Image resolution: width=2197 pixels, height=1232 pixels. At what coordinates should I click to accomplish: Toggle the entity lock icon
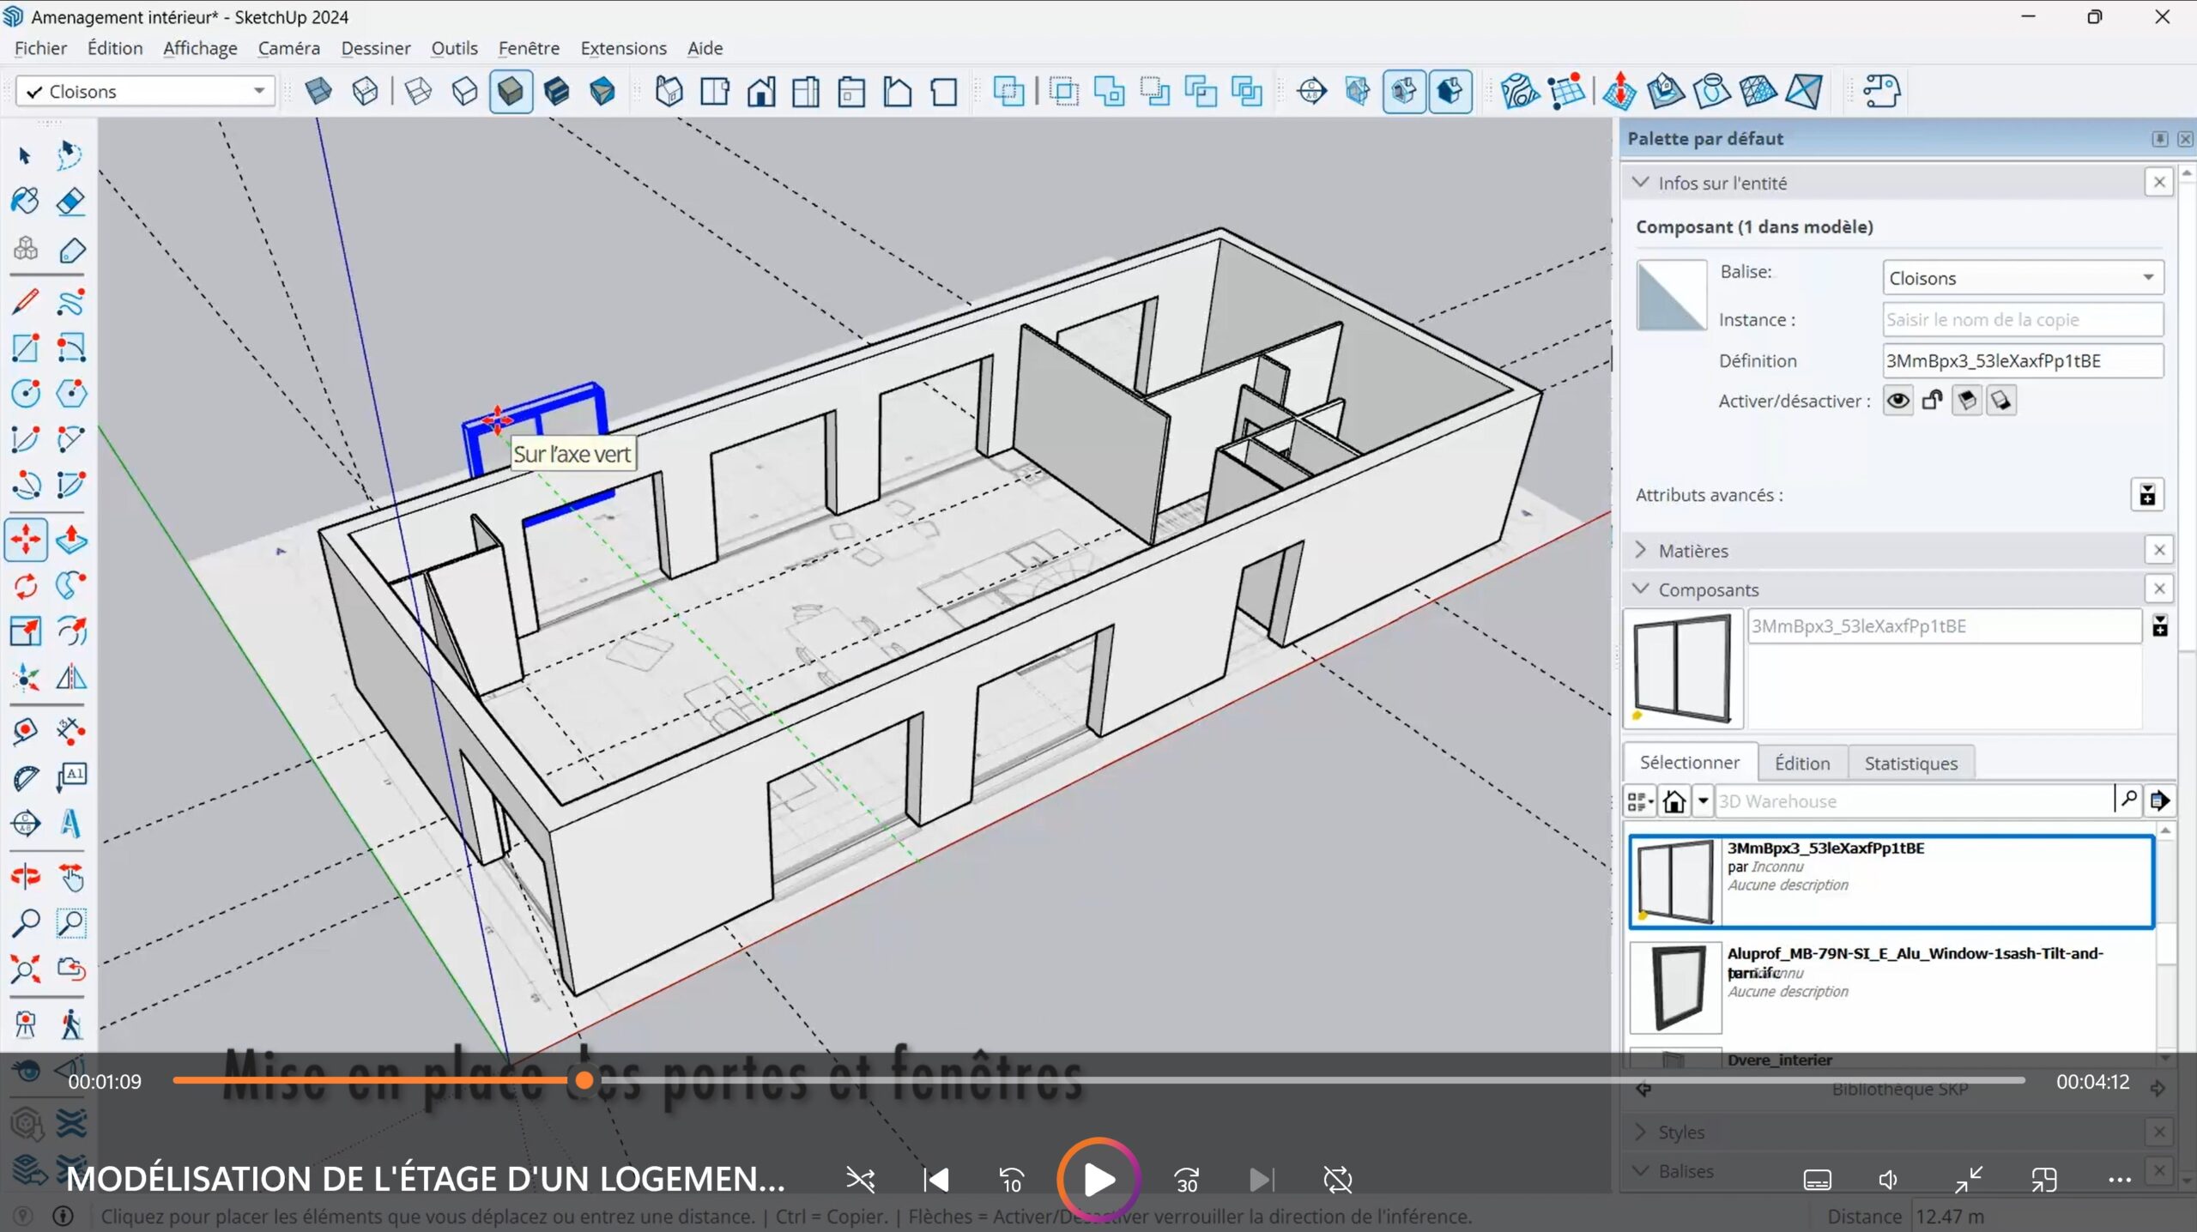(1932, 401)
